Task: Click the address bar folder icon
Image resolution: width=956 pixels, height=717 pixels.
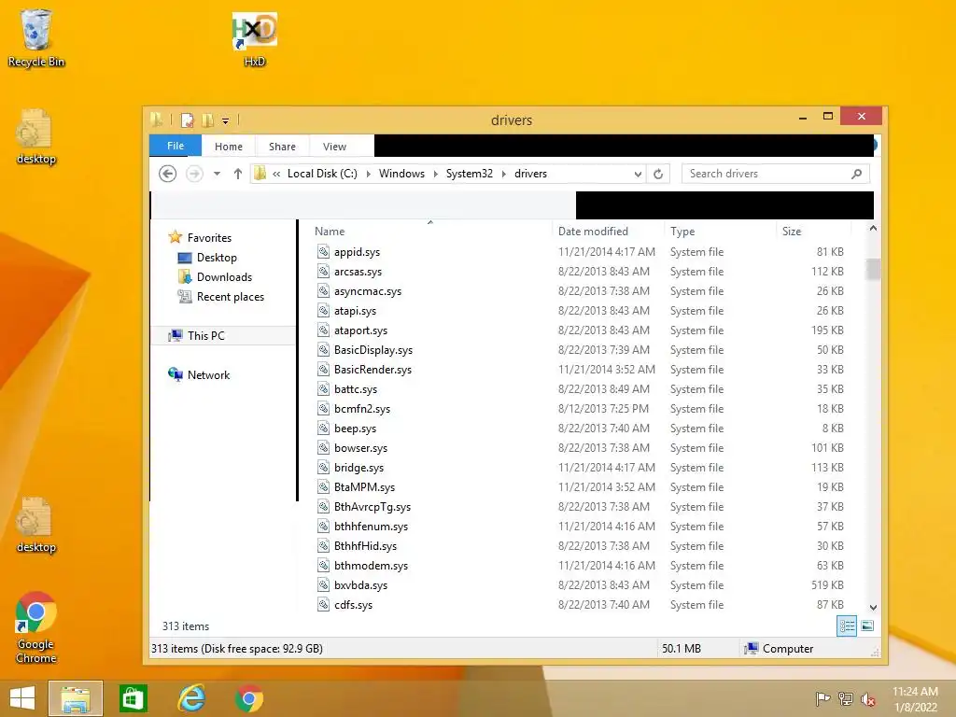Action: pos(260,174)
